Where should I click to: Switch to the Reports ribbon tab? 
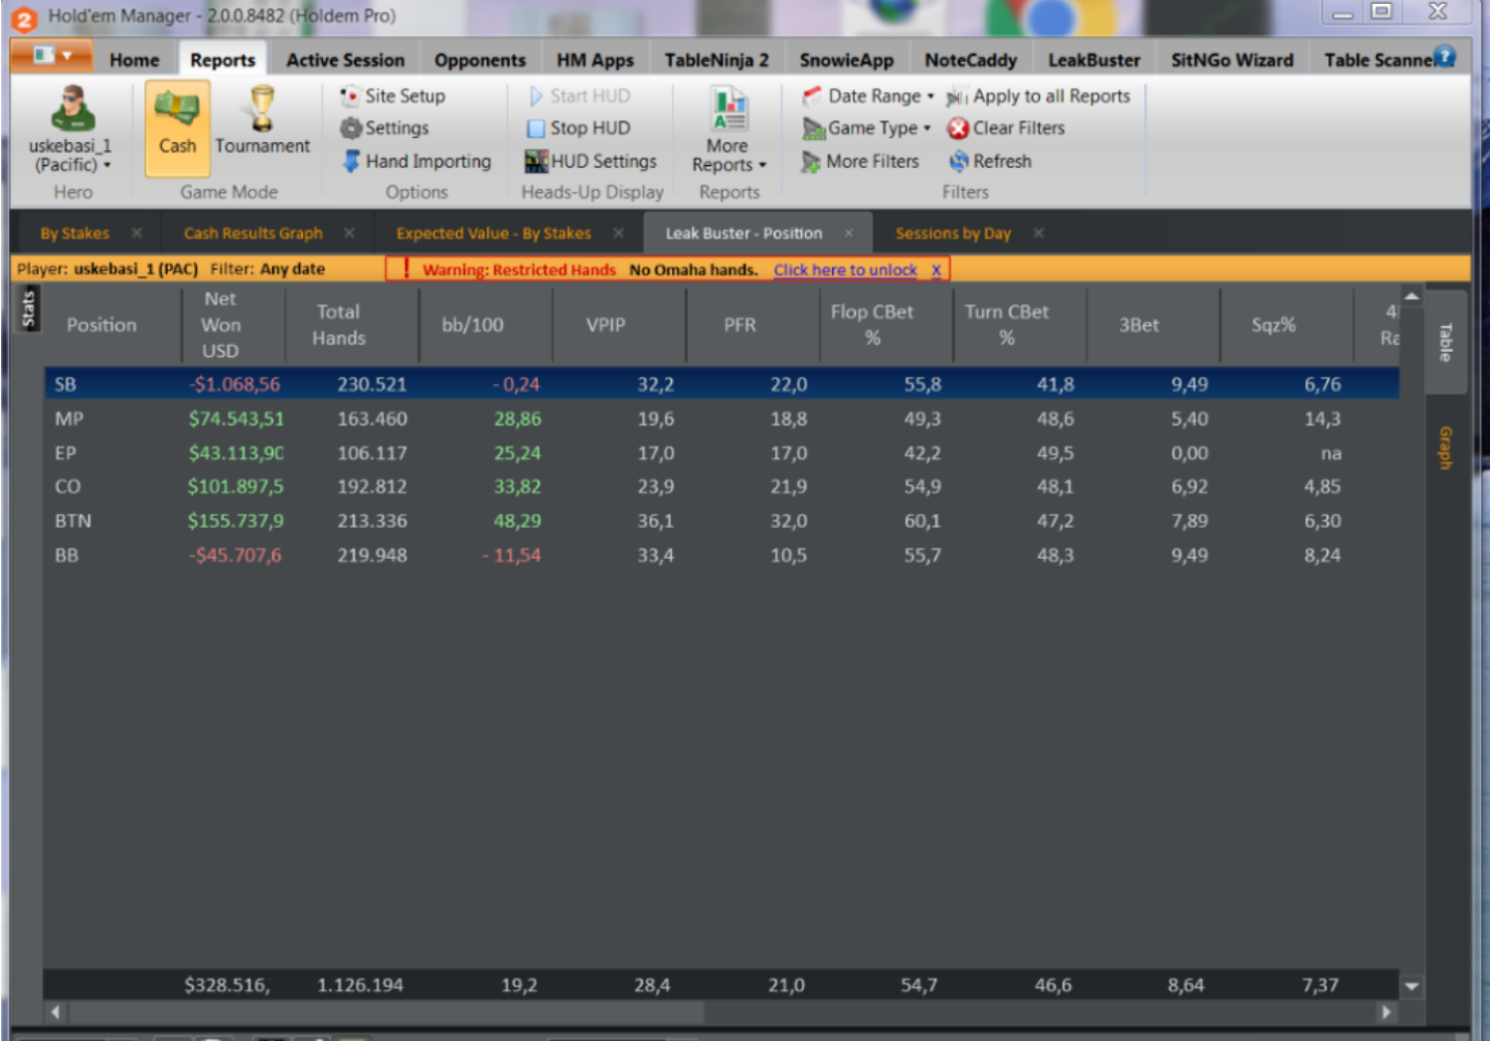coord(223,61)
